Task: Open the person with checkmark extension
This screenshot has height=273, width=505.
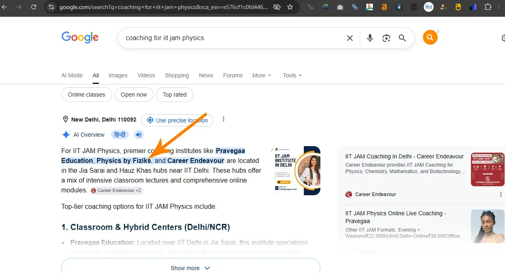Action: click(443, 7)
